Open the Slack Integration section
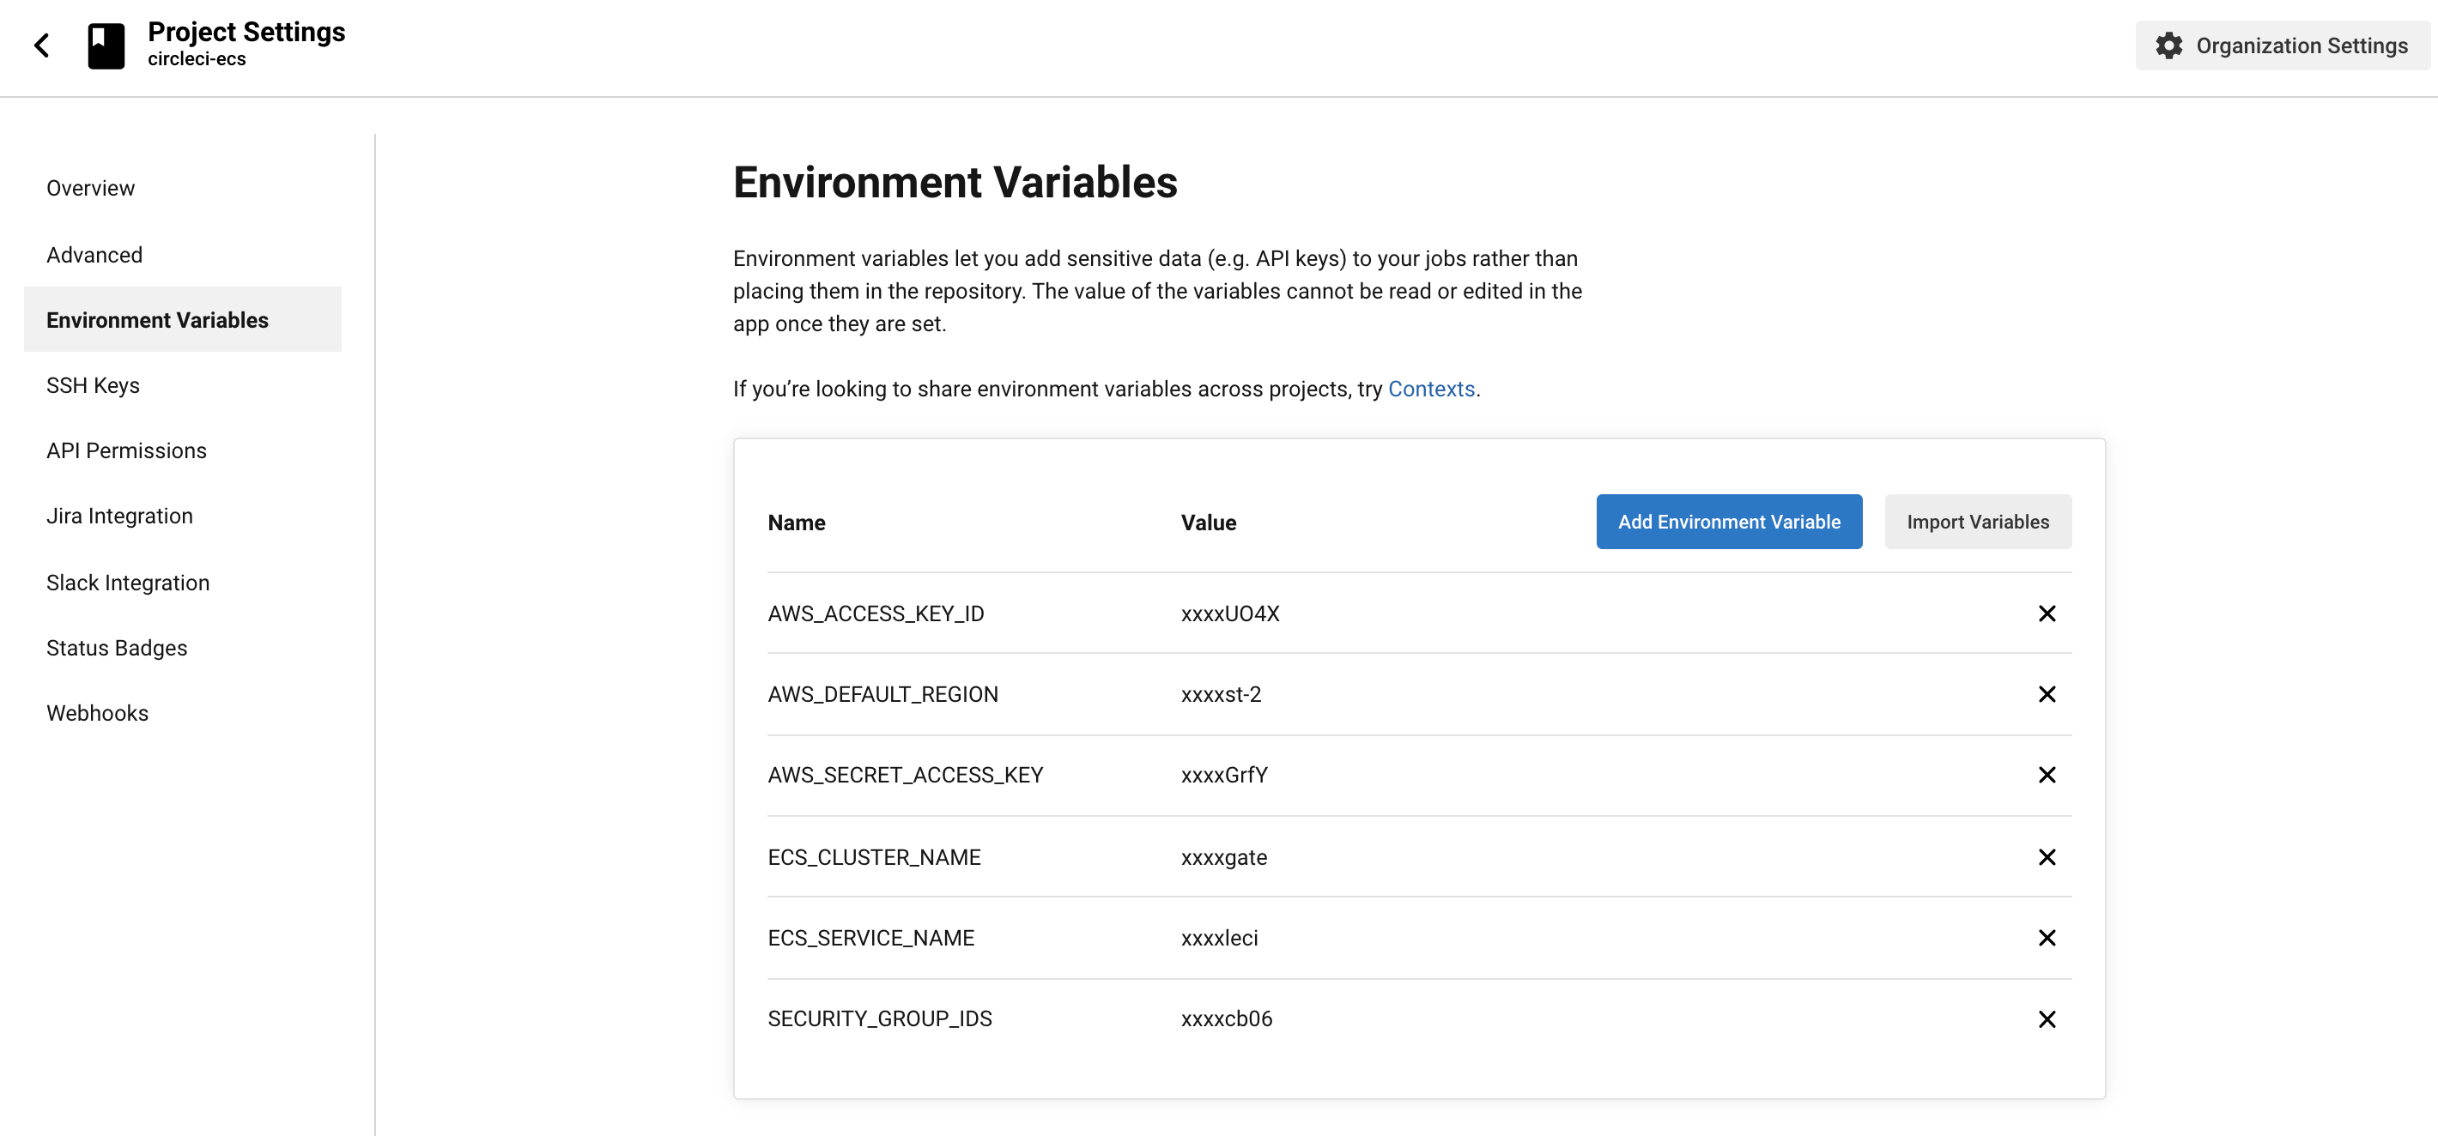The image size is (2438, 1136). [x=127, y=582]
